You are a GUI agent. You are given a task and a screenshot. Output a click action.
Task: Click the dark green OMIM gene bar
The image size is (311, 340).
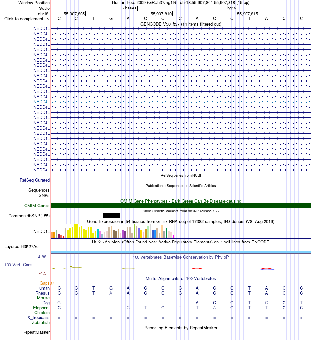[181, 206]
